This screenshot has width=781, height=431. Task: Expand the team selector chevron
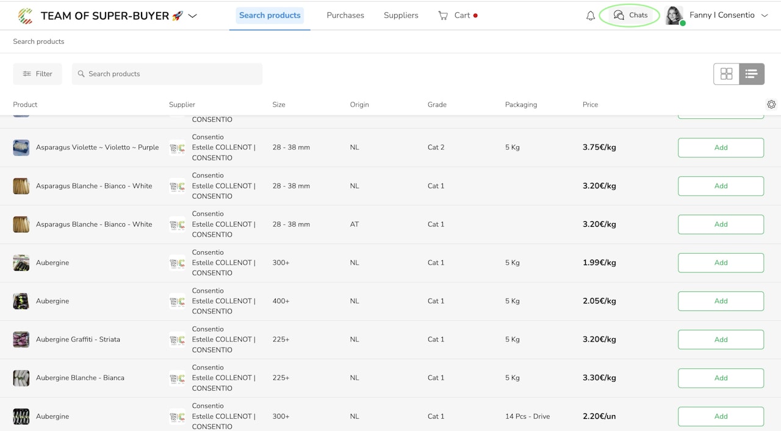point(193,16)
